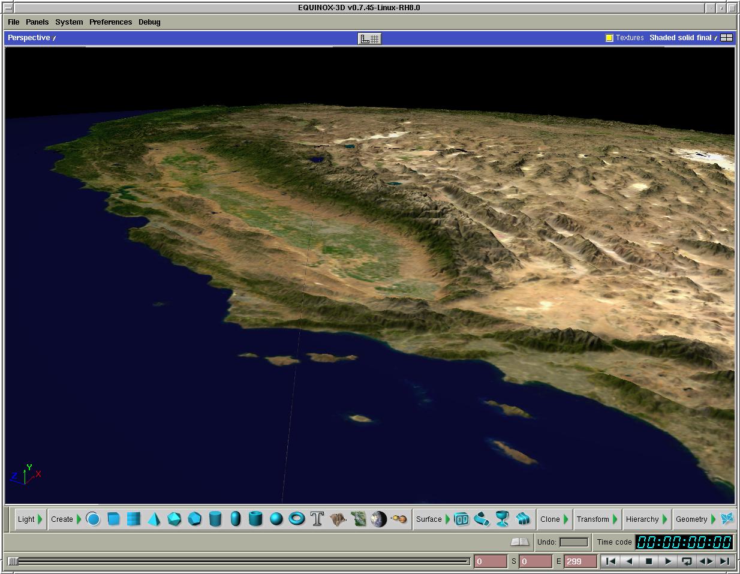The width and height of the screenshot is (740, 574).
Task: Click the goblet revolve surface icon
Action: pos(503,519)
